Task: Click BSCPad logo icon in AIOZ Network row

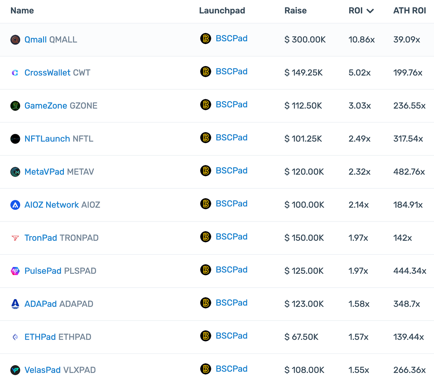Action: [206, 204]
